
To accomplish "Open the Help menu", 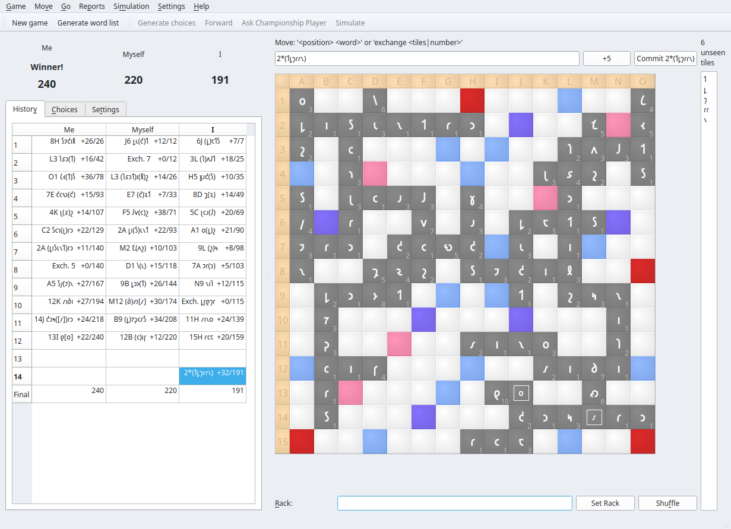I will point(201,7).
